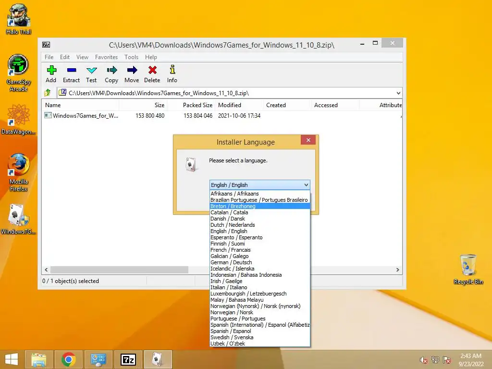Open Control Panel taskbar icon
Image resolution: width=492 pixels, height=369 pixels.
[x=98, y=359]
